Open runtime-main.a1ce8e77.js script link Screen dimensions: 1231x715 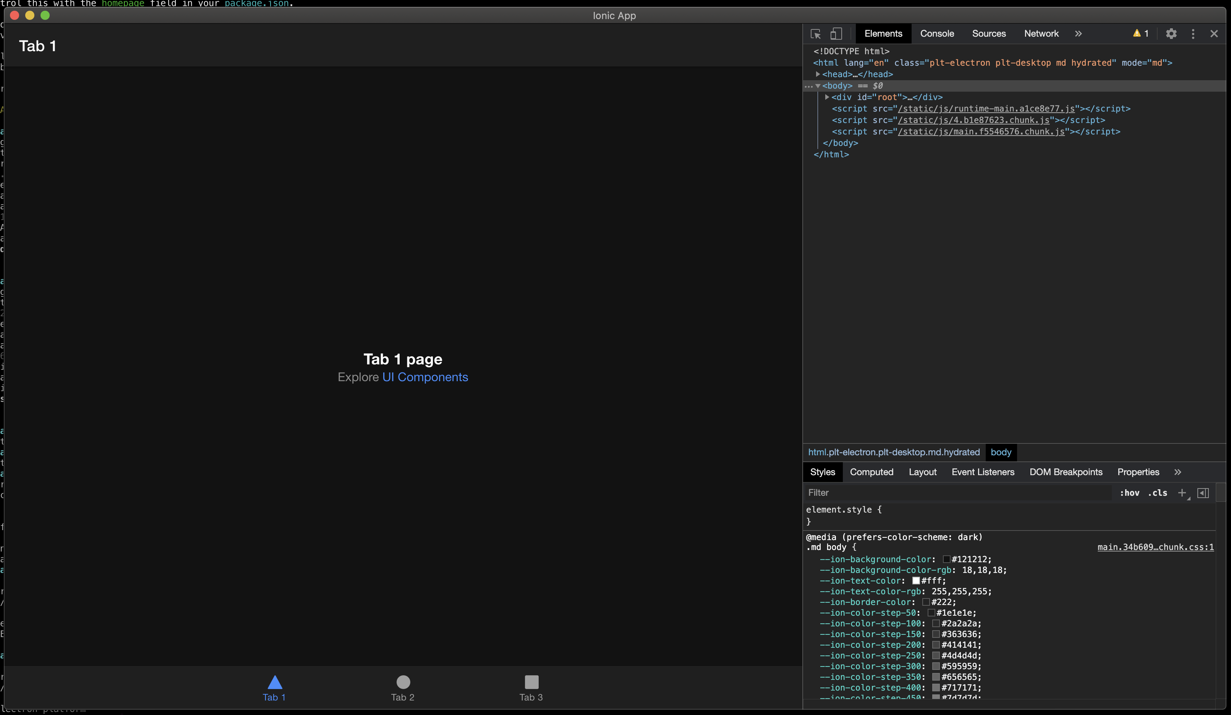tap(986, 108)
